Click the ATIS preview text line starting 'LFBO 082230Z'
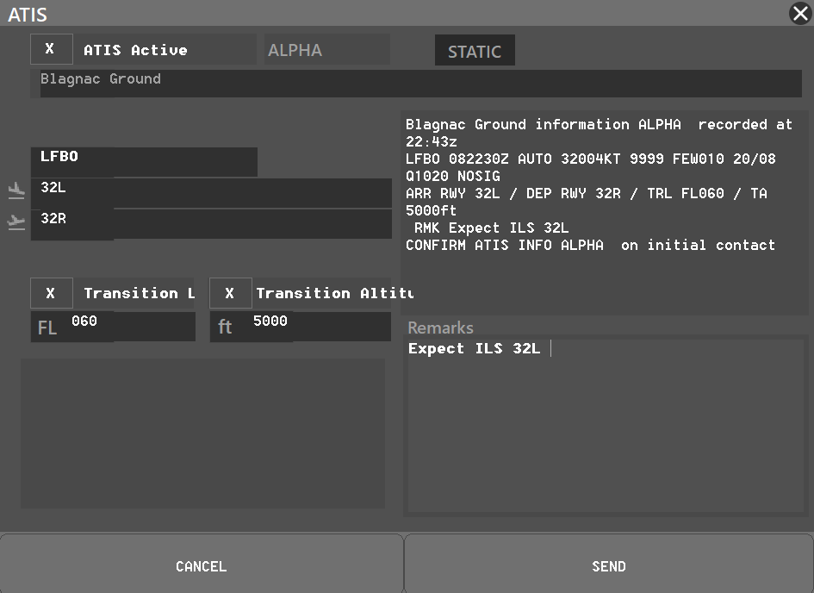 [590, 159]
